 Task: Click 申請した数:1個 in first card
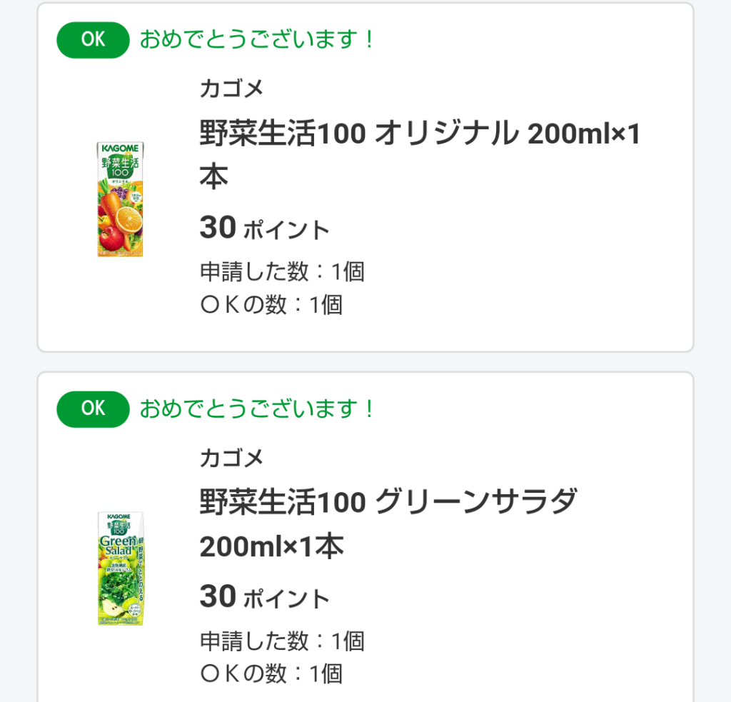click(282, 271)
